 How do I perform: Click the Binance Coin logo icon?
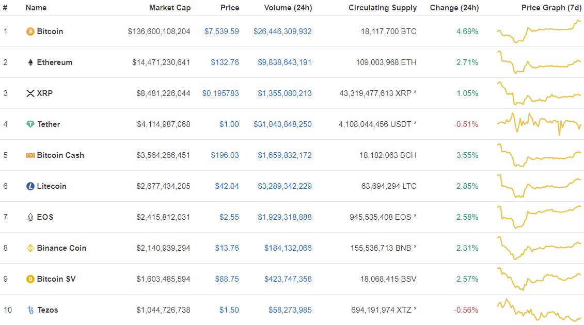(x=30, y=248)
